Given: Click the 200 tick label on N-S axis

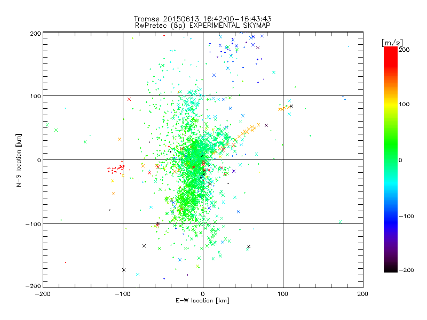Looking at the screenshot, I should tap(35, 34).
